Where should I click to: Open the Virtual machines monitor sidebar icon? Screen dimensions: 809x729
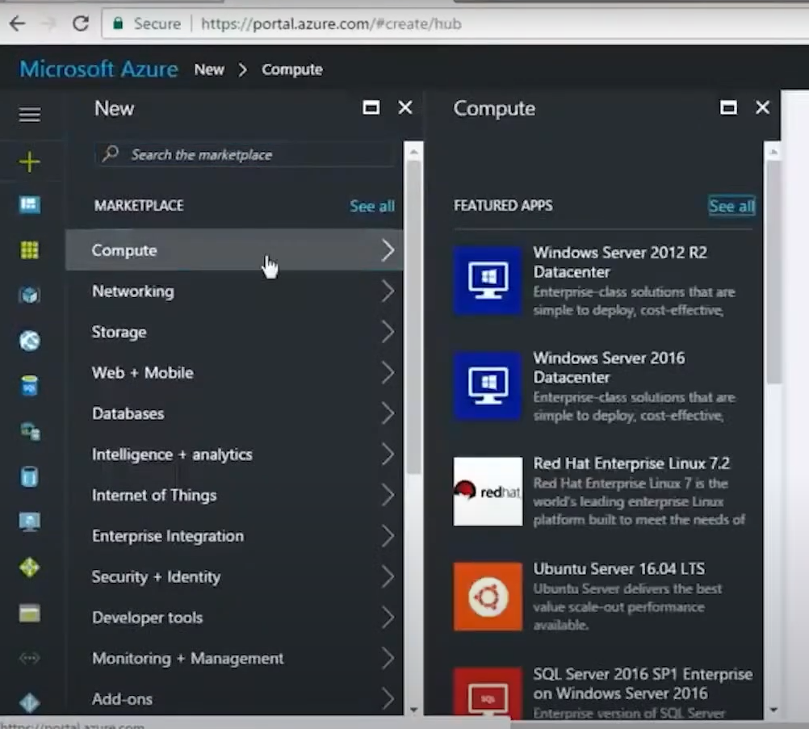pos(29,522)
